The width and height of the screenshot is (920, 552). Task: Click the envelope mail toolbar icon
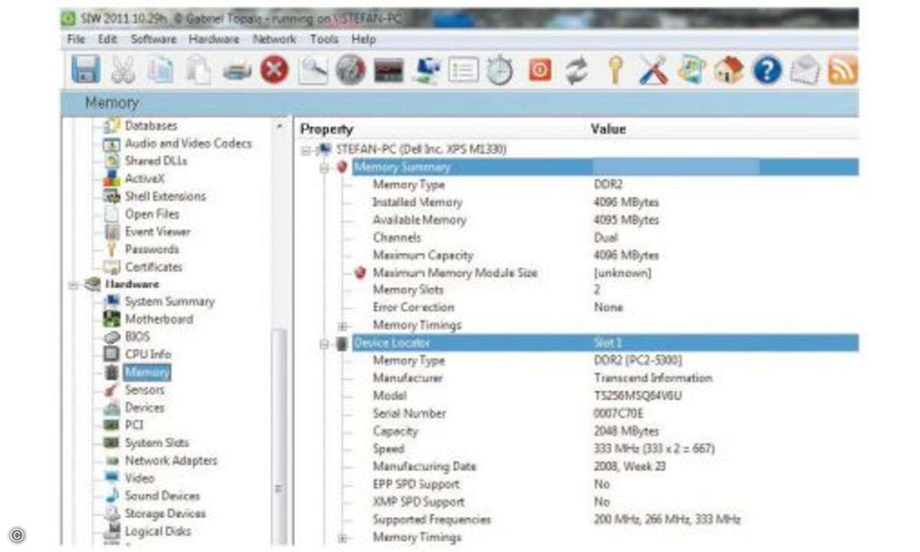[x=804, y=71]
